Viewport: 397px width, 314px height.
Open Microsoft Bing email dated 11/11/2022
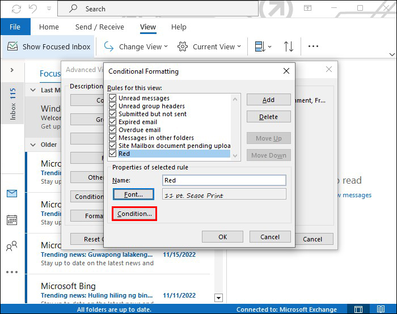(118, 290)
